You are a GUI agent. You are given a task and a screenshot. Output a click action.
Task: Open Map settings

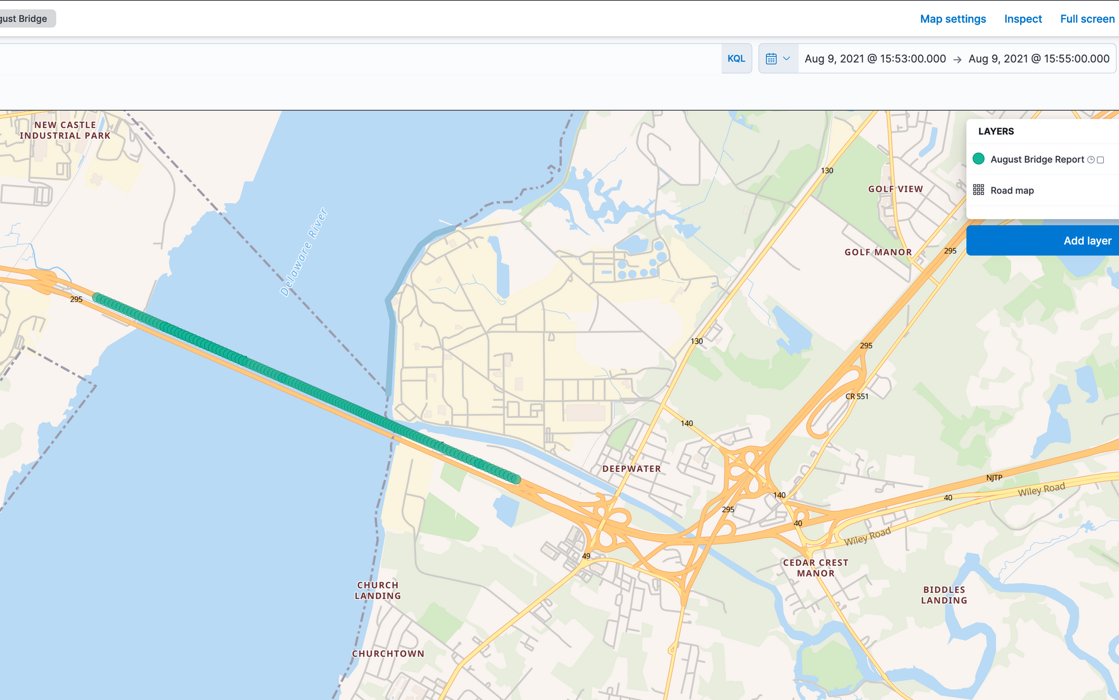953,19
